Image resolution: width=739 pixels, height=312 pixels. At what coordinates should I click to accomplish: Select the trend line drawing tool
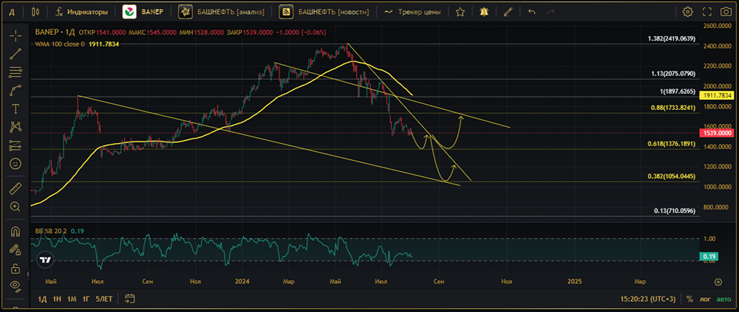click(x=16, y=54)
